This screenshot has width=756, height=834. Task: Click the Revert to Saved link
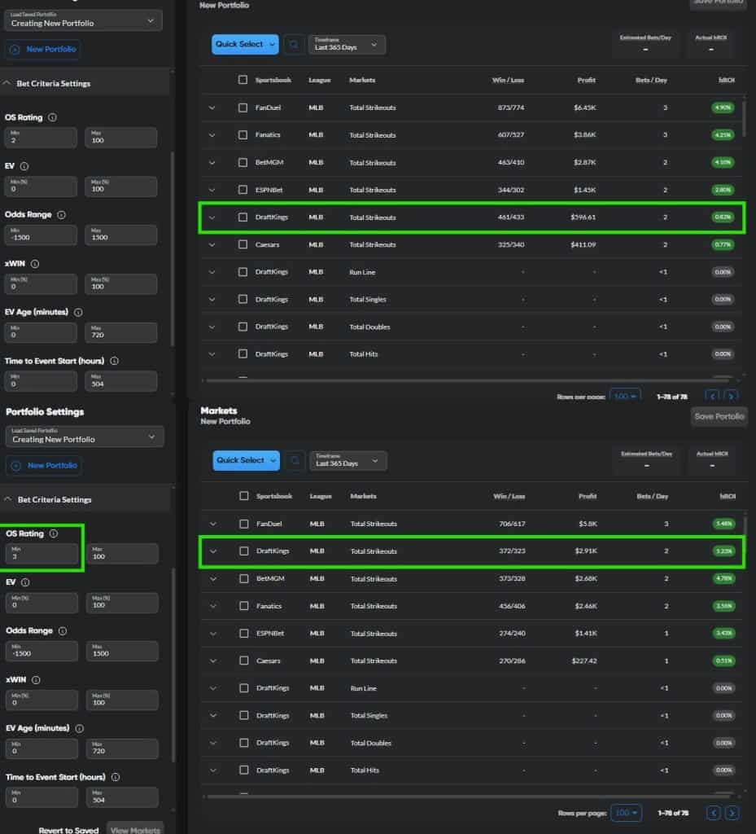pyautogui.click(x=69, y=830)
